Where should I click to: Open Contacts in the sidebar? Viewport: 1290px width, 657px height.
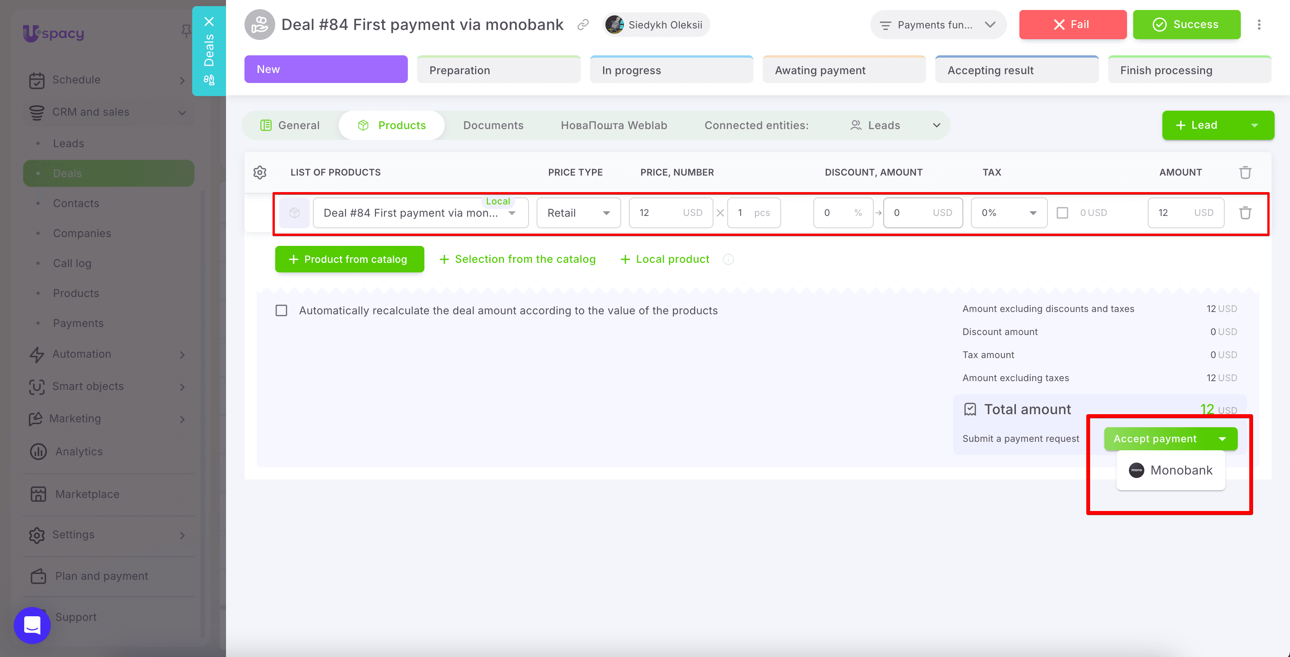coord(76,203)
